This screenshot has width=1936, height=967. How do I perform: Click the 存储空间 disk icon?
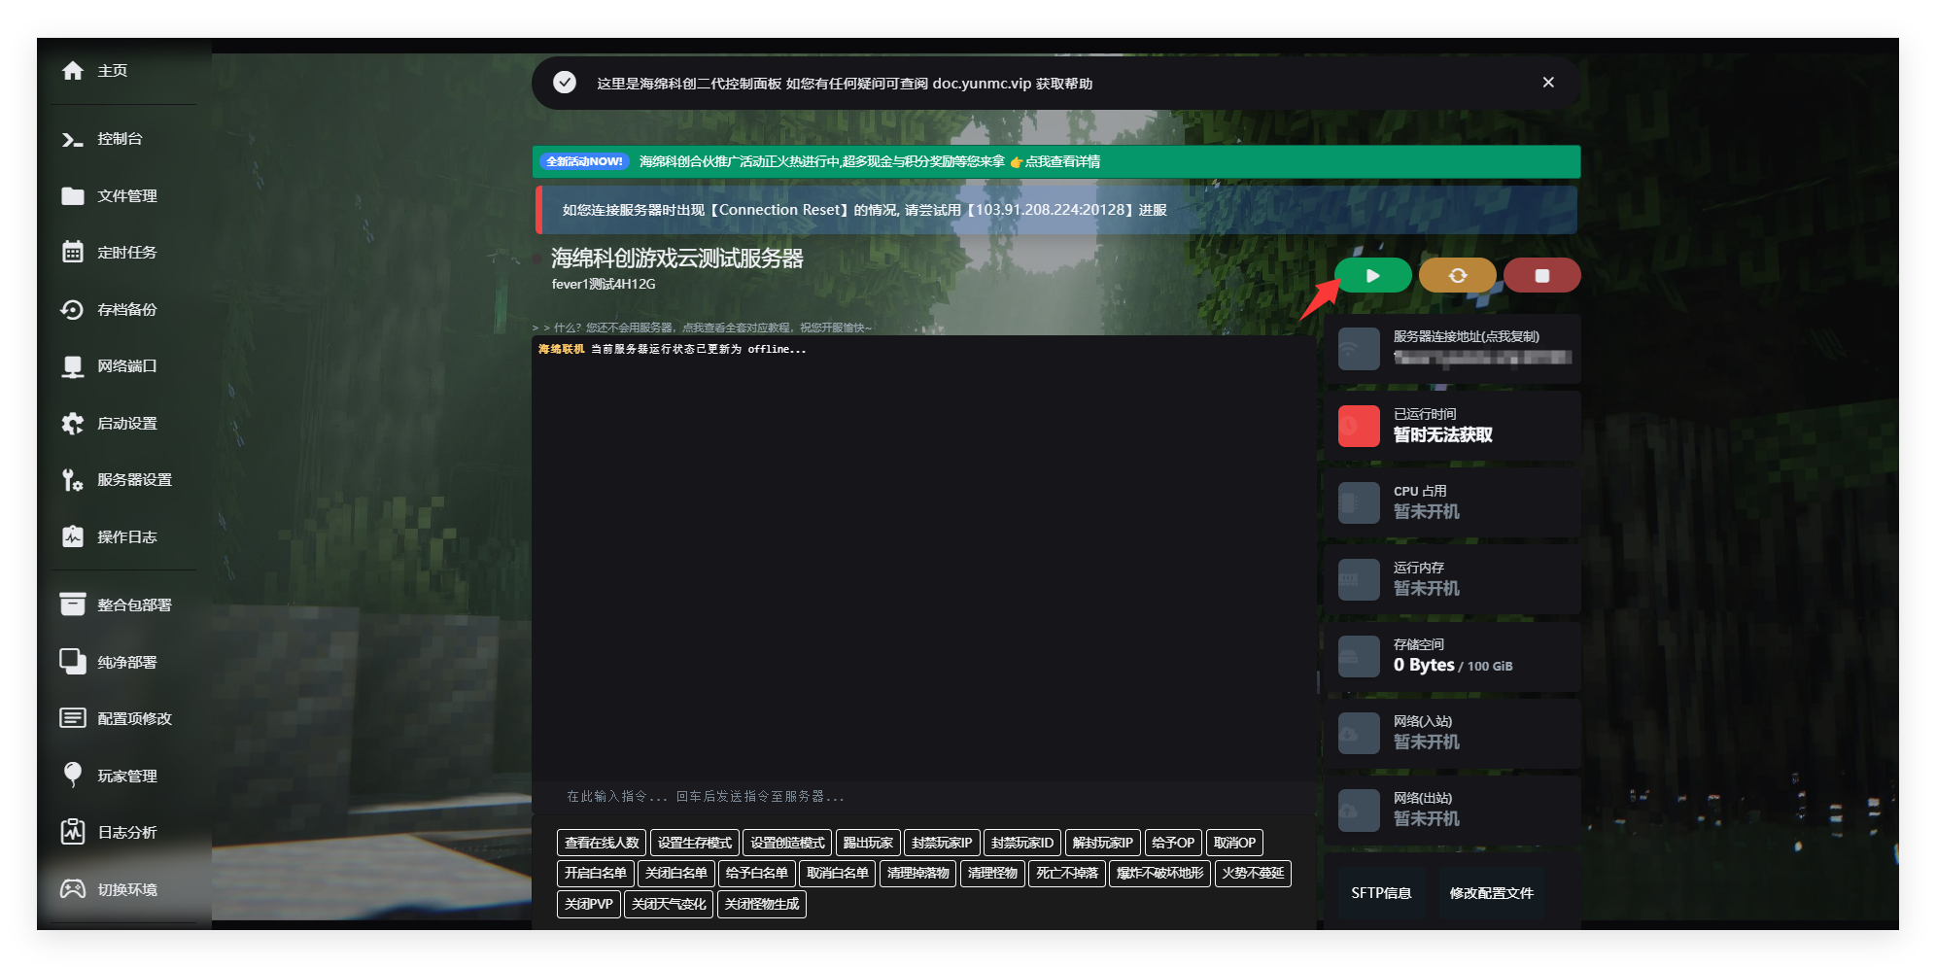tap(1359, 656)
